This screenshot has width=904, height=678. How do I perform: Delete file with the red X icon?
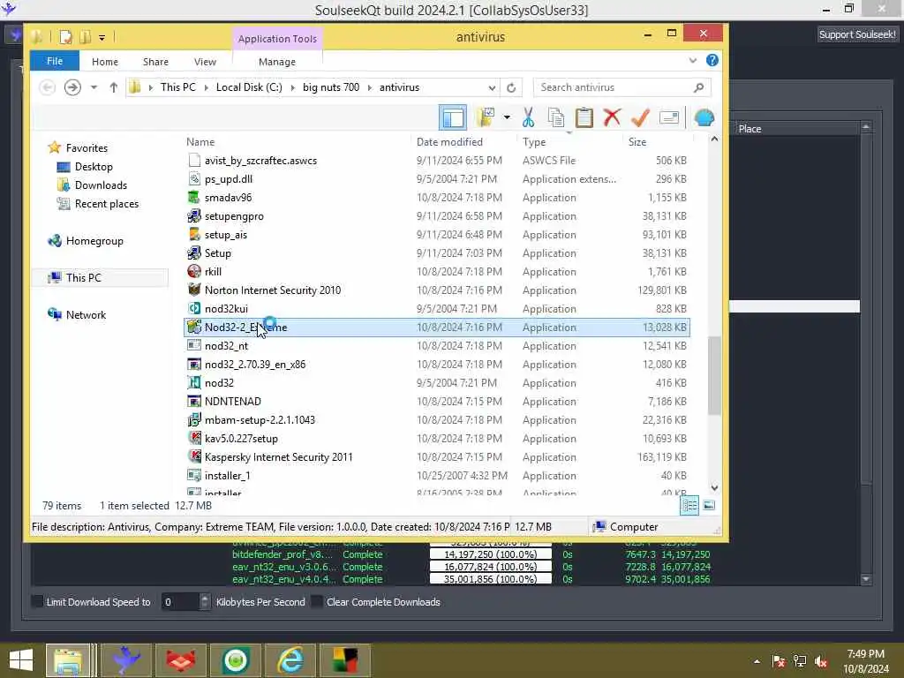point(612,117)
